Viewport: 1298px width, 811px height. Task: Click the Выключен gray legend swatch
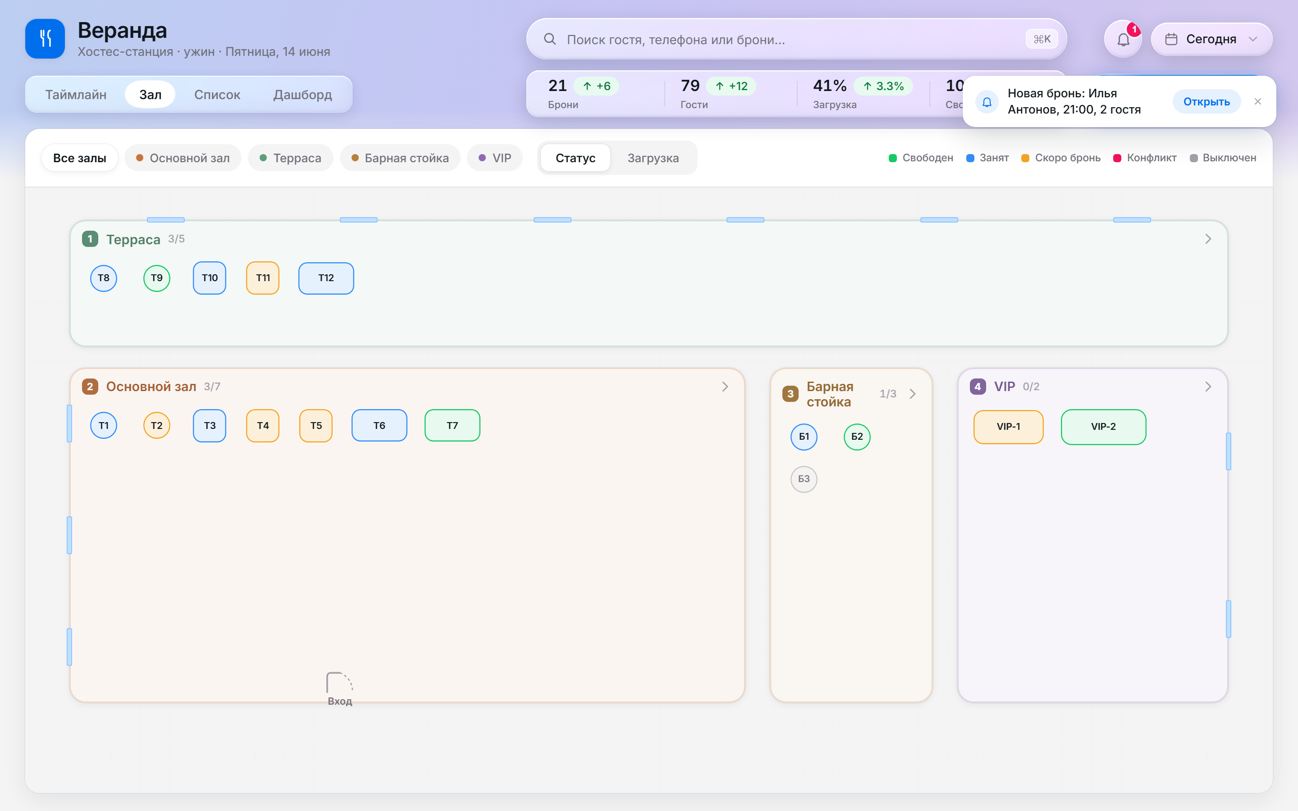[x=1194, y=158]
